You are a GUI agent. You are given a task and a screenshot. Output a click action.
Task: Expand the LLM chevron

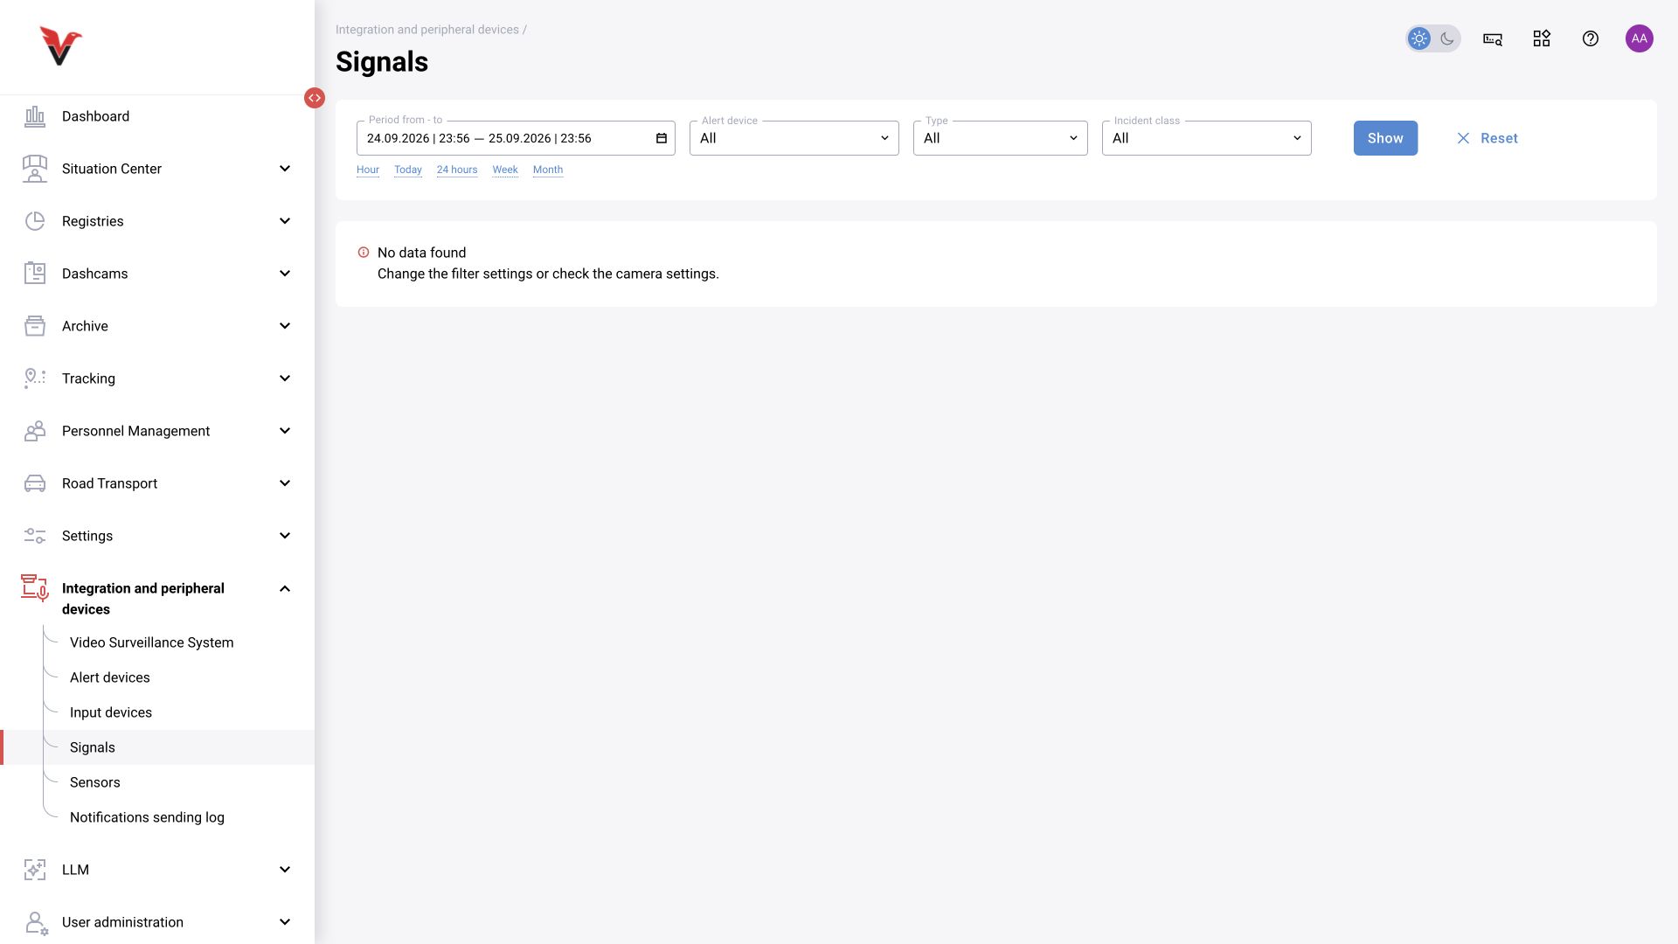(285, 870)
